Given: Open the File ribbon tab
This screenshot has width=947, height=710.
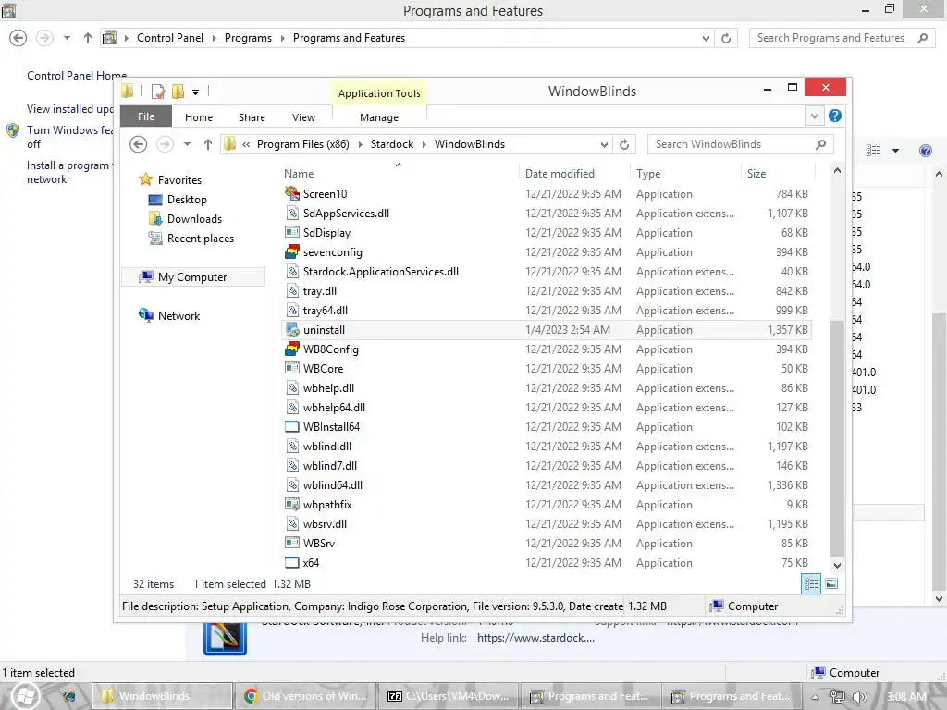Looking at the screenshot, I should (x=146, y=116).
